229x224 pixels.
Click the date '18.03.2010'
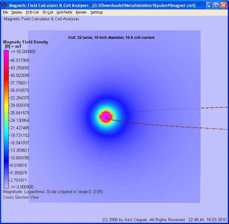pyautogui.click(x=217, y=220)
